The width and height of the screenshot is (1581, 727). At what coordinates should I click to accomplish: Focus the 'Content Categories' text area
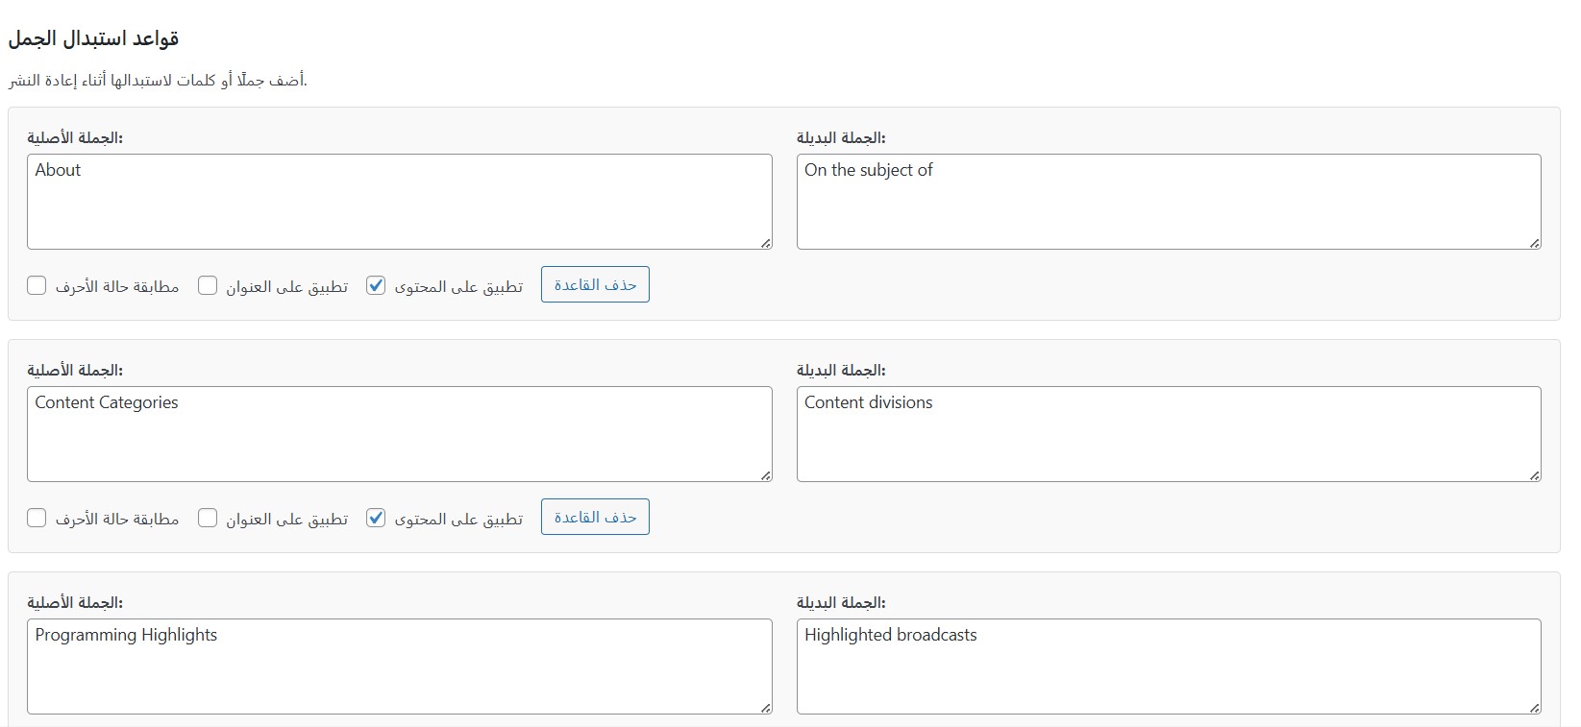coord(399,434)
